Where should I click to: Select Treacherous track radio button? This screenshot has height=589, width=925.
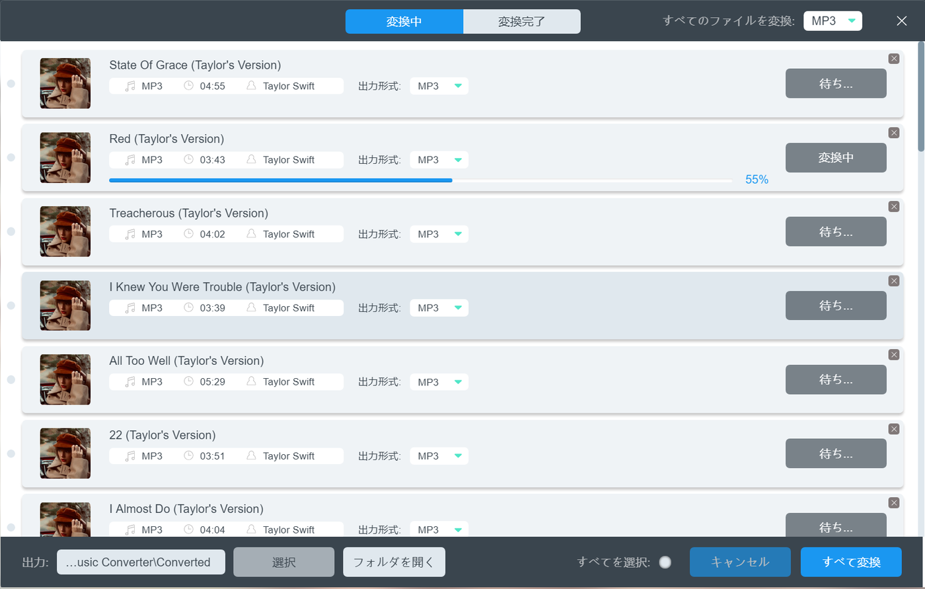click(x=11, y=232)
